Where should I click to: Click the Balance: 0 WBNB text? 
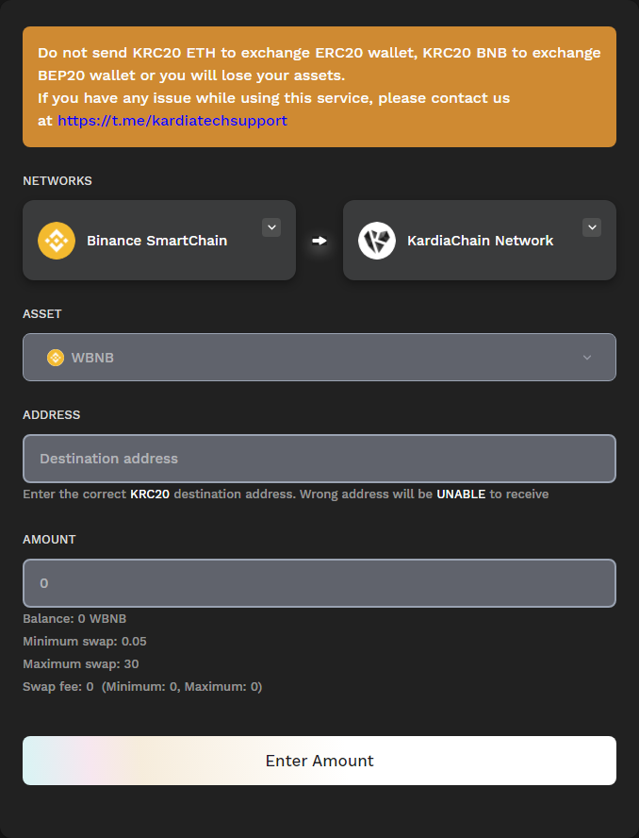(x=74, y=618)
